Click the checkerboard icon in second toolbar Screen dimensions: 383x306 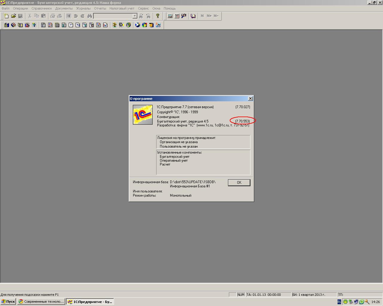coord(57,25)
